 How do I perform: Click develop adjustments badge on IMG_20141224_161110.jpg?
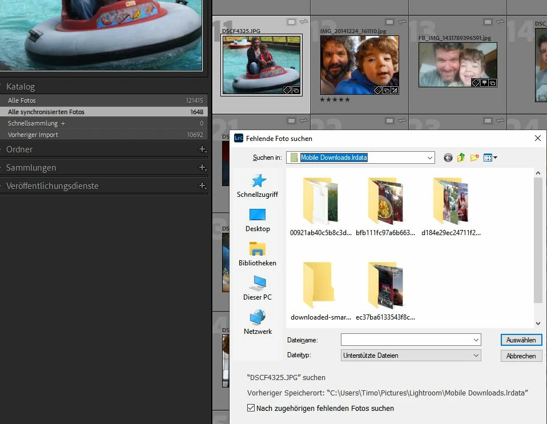pos(395,90)
